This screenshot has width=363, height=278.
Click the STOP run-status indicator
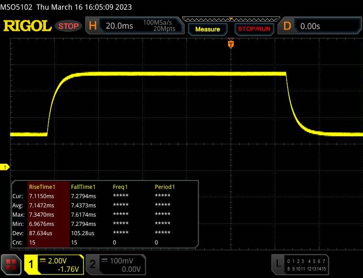tap(68, 26)
